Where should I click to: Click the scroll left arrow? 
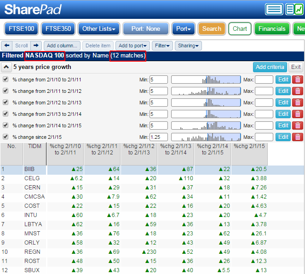[x=7, y=46]
